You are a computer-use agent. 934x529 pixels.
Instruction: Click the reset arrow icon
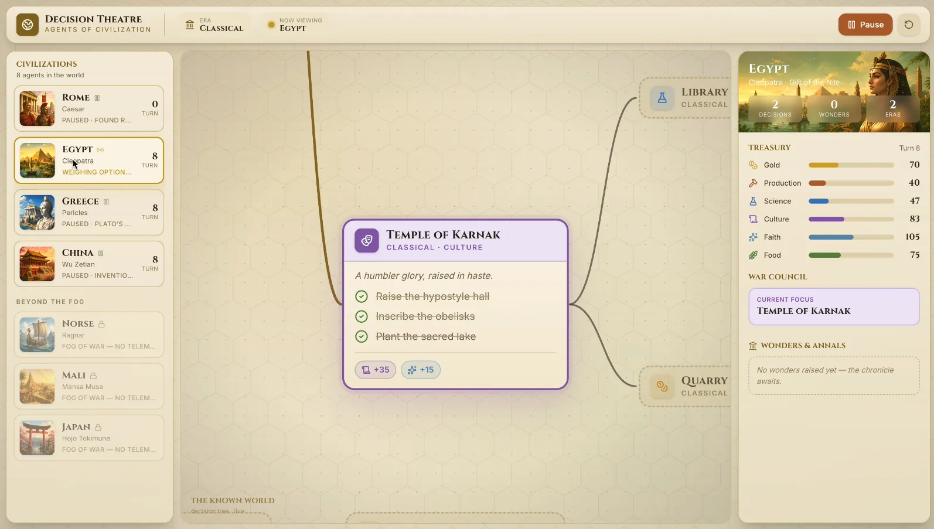coord(908,25)
